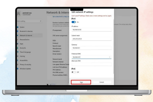Click the user profile avatar icon
This screenshot has width=153, height=102.
point(19,14)
